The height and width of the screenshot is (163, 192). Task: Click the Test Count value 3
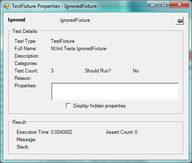point(52,71)
